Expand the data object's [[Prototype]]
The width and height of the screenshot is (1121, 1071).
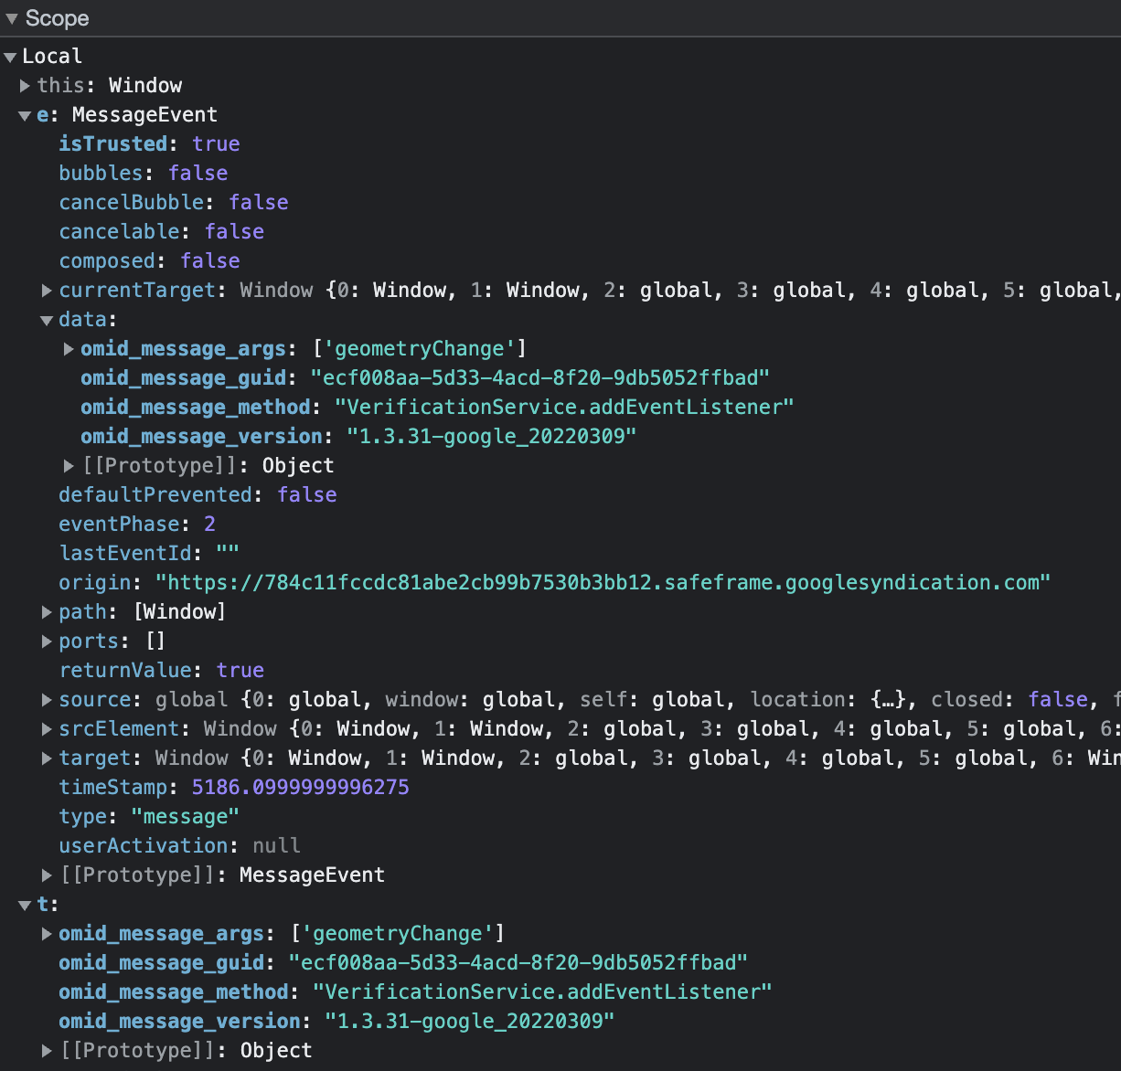[x=69, y=465]
